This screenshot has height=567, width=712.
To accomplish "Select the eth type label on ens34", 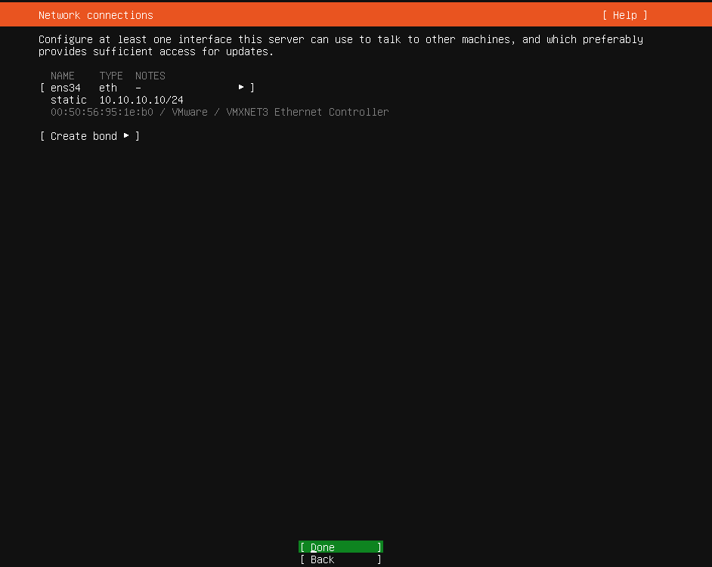I will pos(107,88).
